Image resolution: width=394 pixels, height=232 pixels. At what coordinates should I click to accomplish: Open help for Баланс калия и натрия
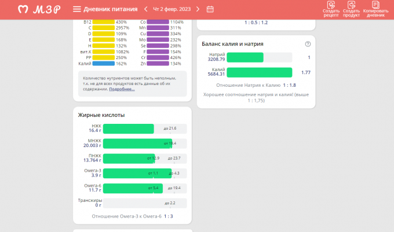click(308, 44)
